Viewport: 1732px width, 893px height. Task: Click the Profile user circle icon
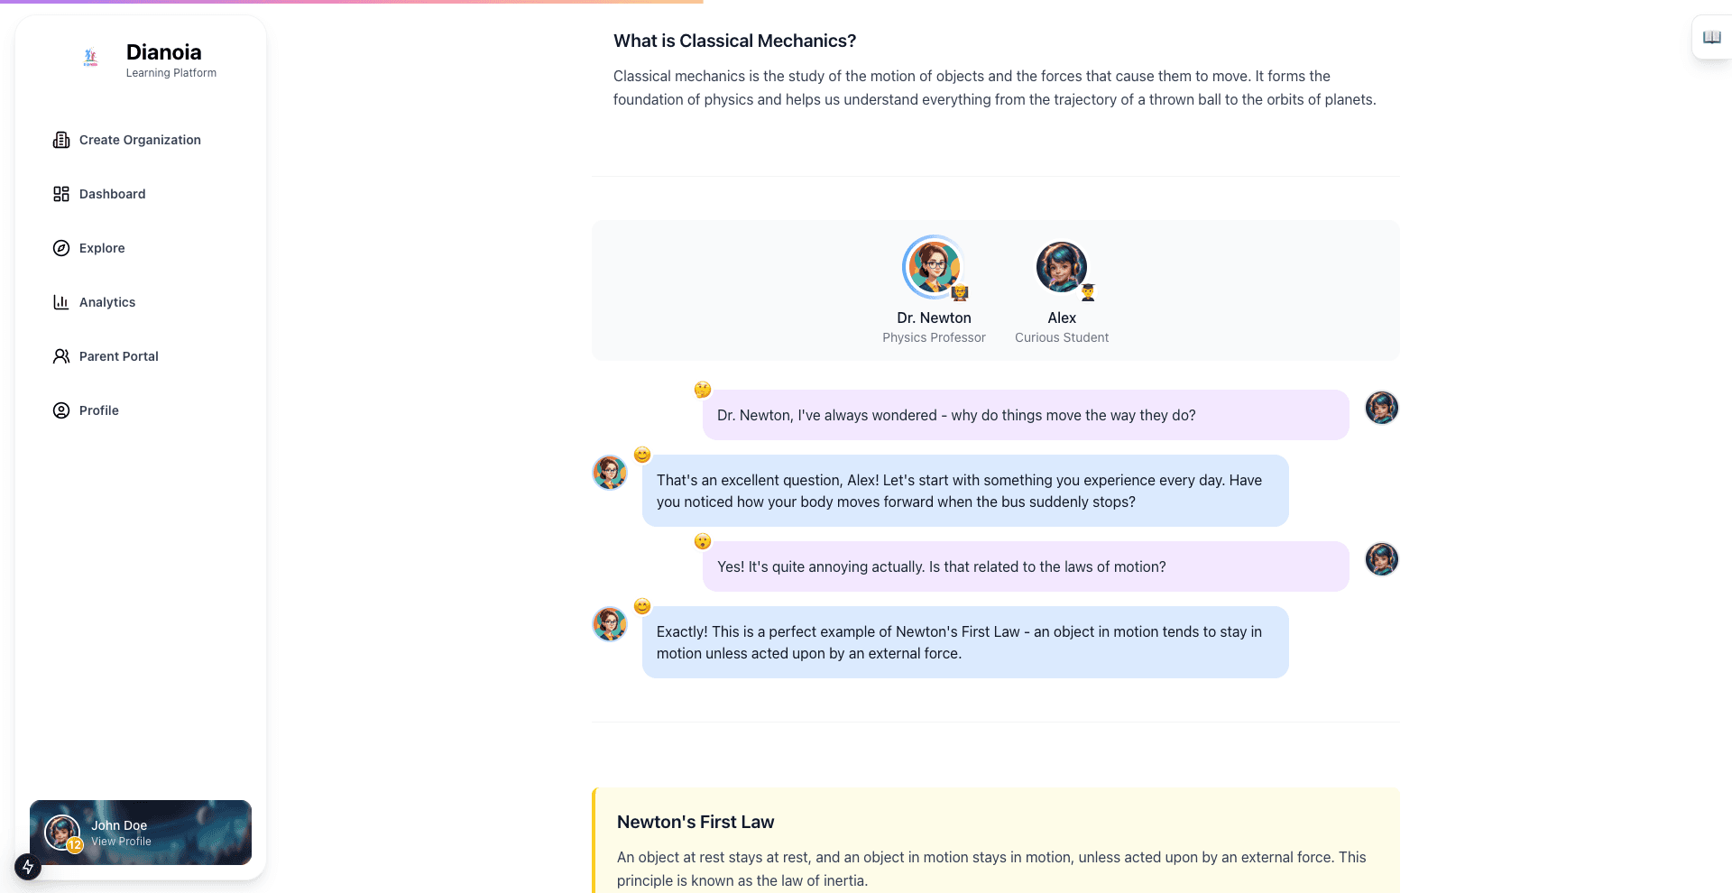pyautogui.click(x=61, y=410)
